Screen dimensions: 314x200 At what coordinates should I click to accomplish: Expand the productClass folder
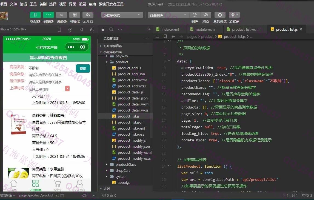point(125,165)
